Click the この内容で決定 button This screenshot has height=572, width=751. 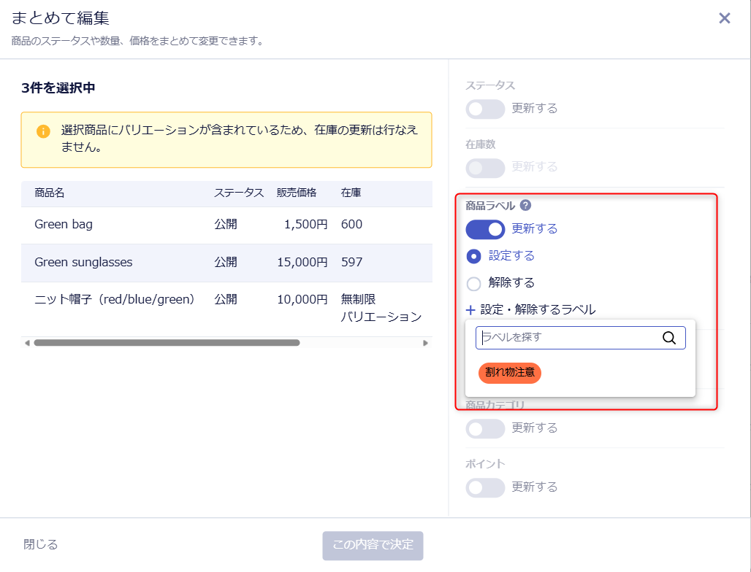point(373,545)
